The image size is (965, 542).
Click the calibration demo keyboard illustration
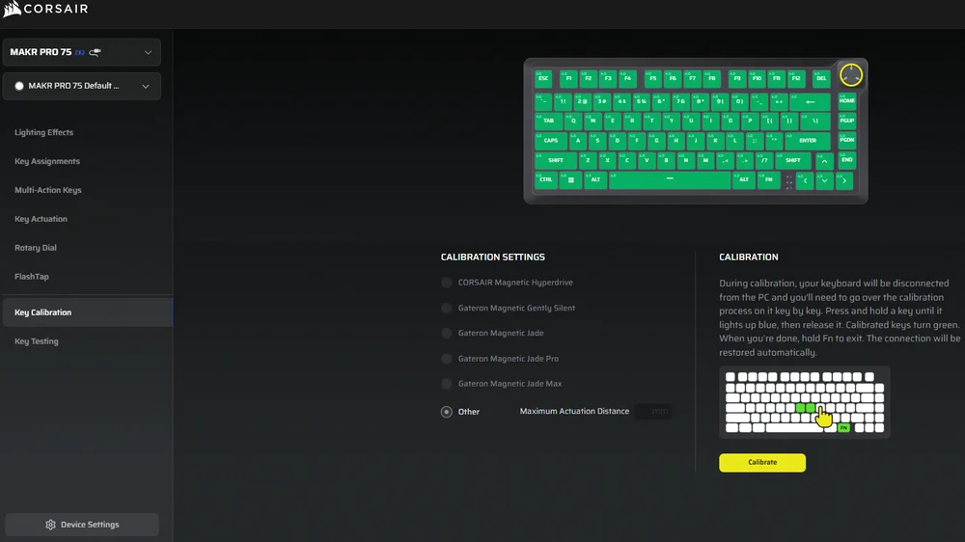click(x=805, y=402)
